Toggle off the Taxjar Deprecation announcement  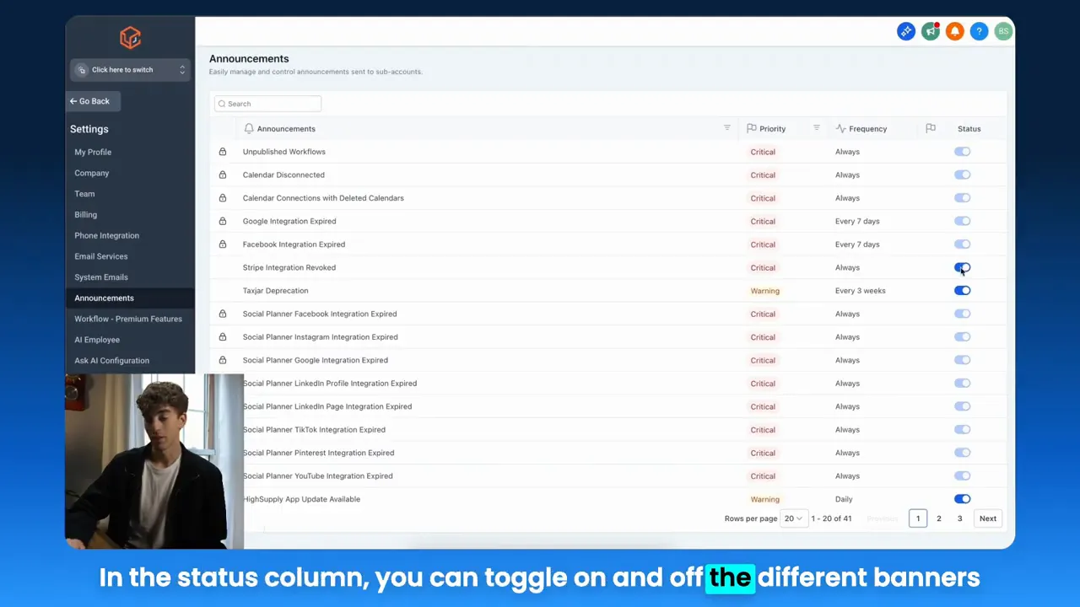[962, 290]
